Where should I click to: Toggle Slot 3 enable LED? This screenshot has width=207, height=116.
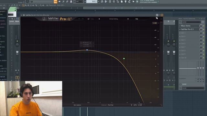(x=204, y=33)
